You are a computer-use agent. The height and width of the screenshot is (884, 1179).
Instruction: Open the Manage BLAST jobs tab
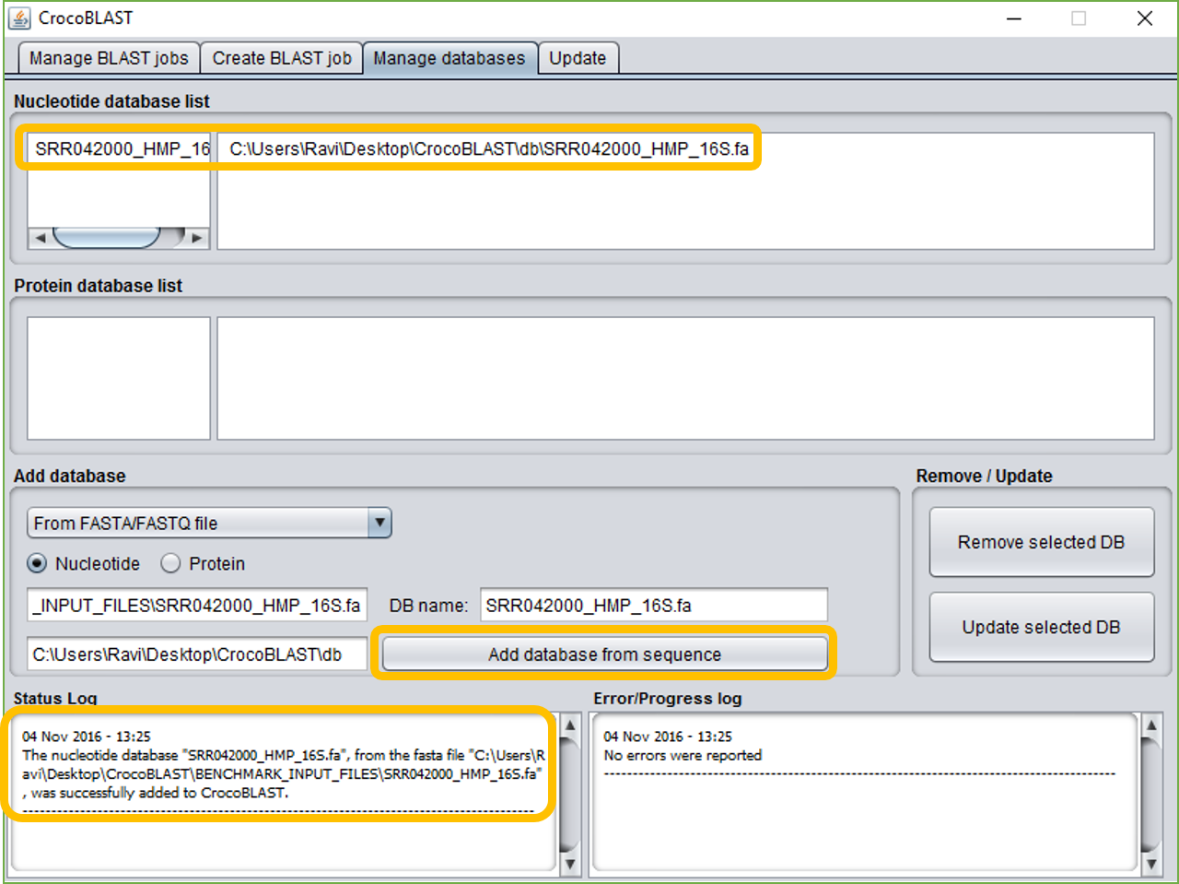109,58
